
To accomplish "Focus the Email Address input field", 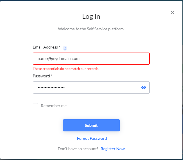I will 116,59.
